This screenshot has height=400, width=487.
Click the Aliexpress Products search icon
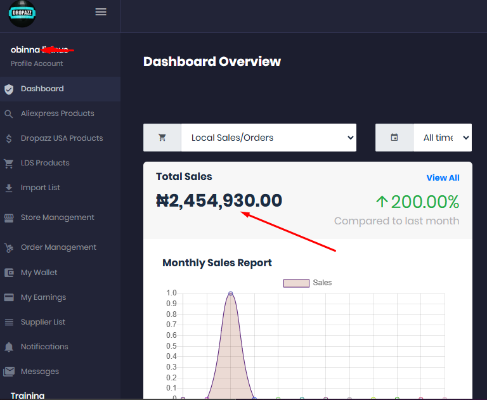tap(9, 114)
